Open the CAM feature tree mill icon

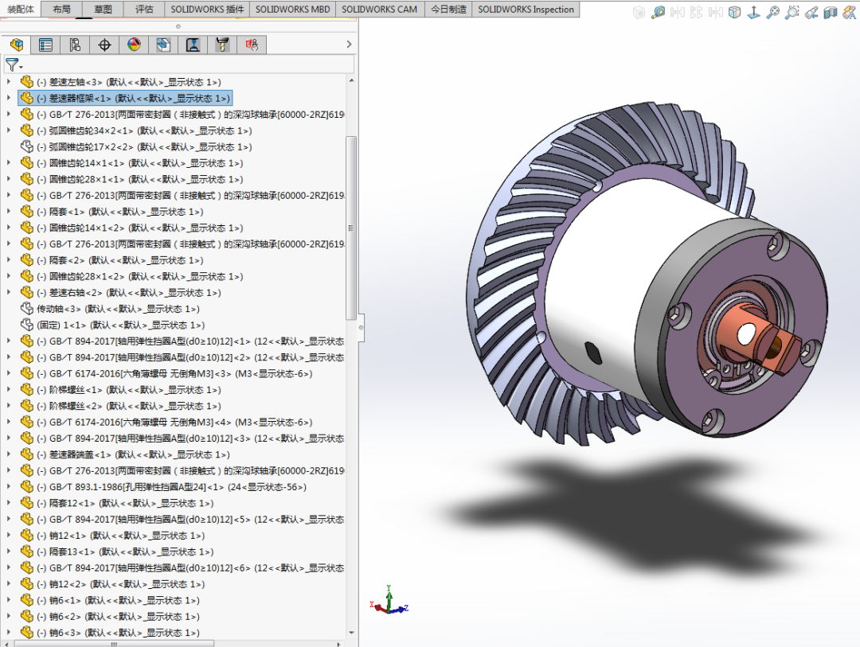(222, 45)
